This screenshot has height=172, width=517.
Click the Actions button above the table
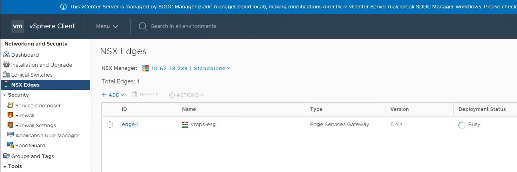tap(187, 95)
